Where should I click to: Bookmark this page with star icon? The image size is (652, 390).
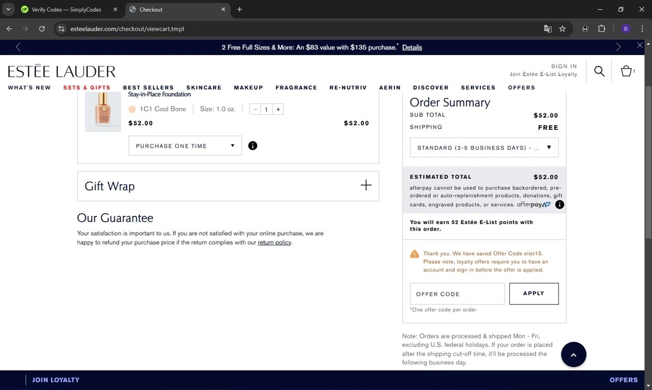[562, 29]
